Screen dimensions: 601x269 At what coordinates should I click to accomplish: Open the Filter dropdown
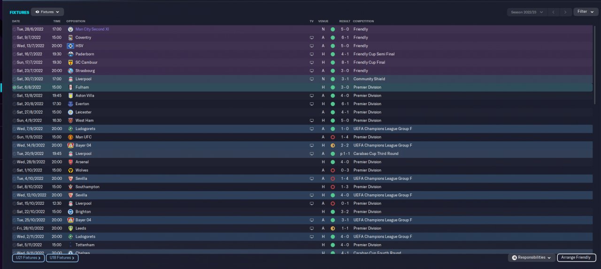coord(586,12)
